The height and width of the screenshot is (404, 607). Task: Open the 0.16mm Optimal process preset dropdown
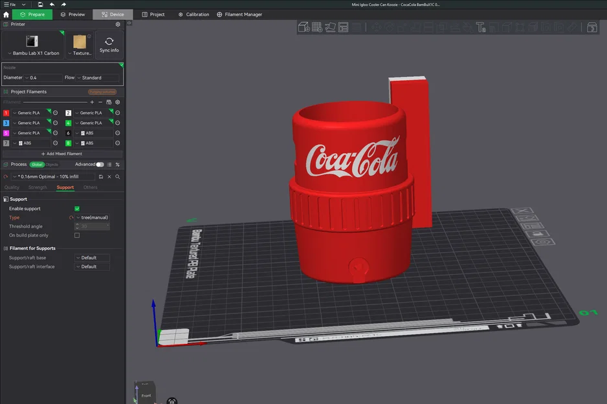(52, 176)
